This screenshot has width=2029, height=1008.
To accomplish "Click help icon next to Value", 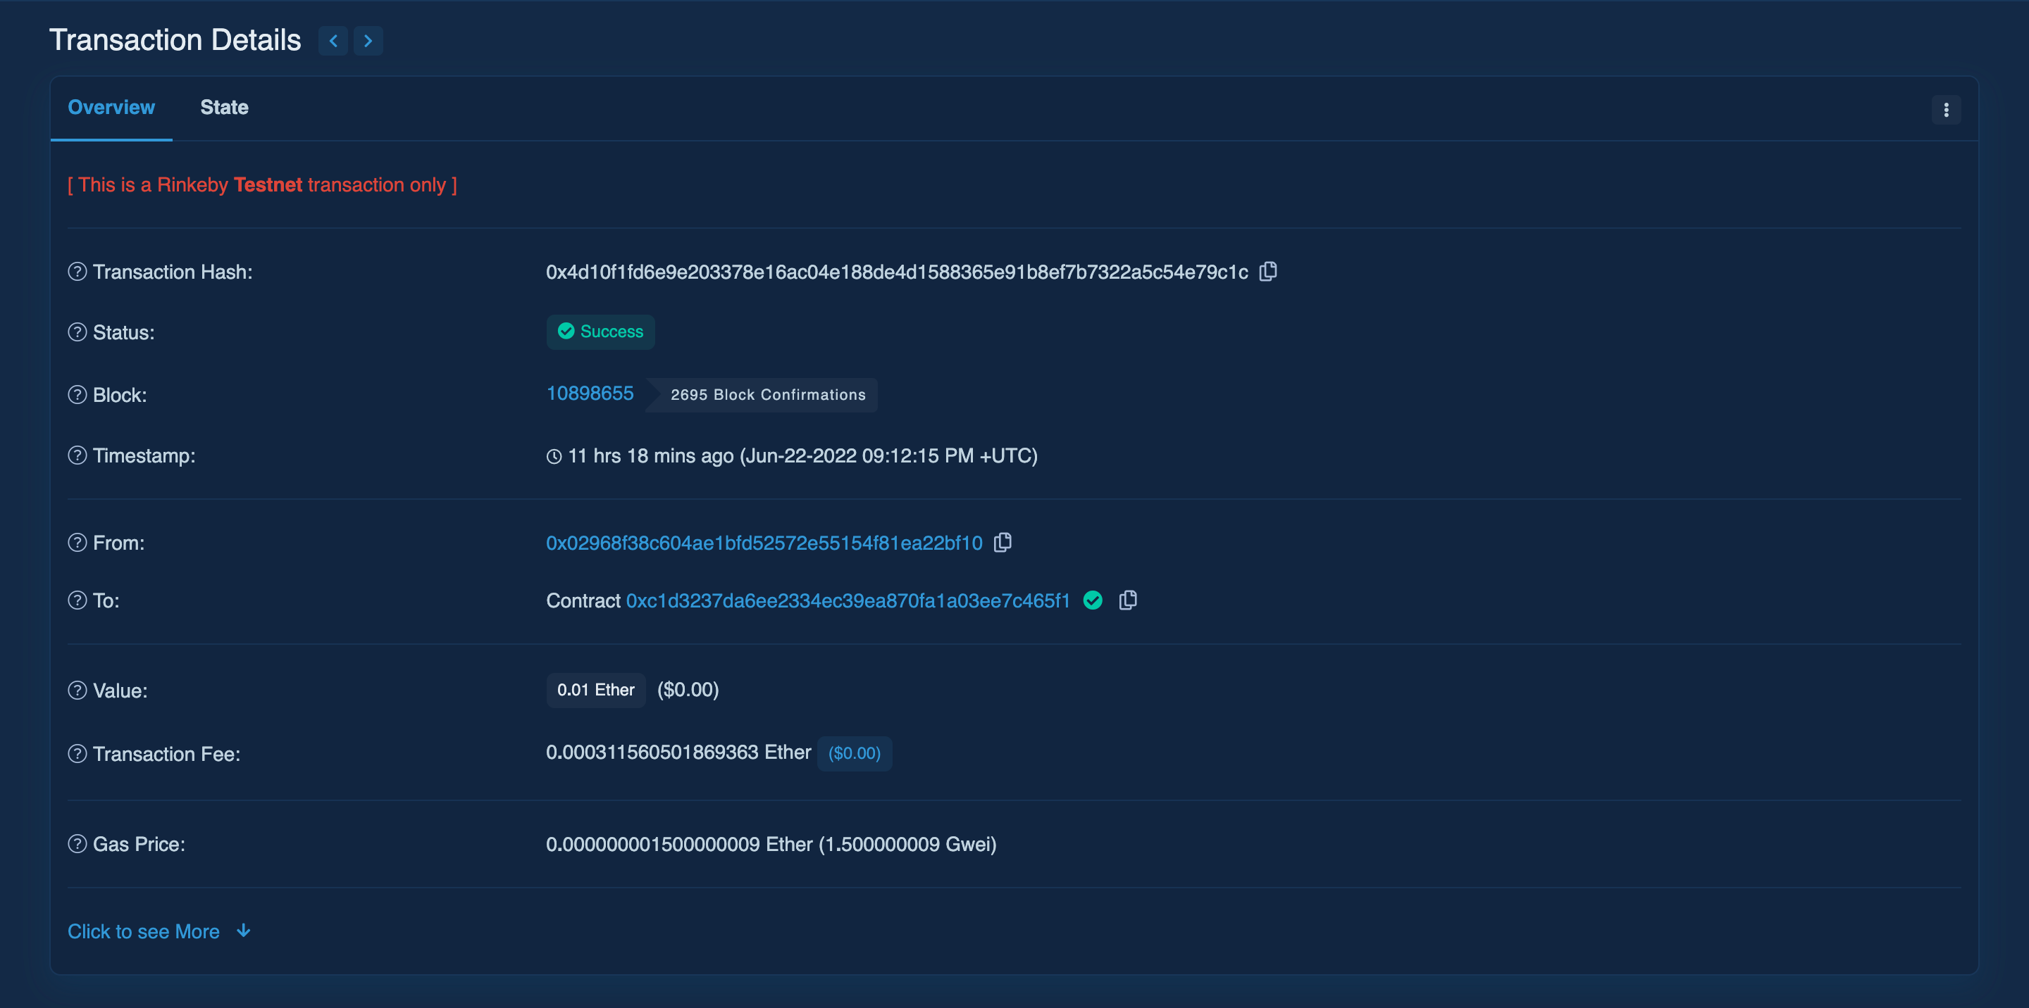I will click(77, 690).
